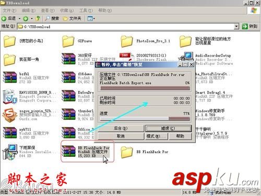Select the 我在那一角 folder icon
The width and height of the screenshot is (261, 196).
[x=9, y=60]
